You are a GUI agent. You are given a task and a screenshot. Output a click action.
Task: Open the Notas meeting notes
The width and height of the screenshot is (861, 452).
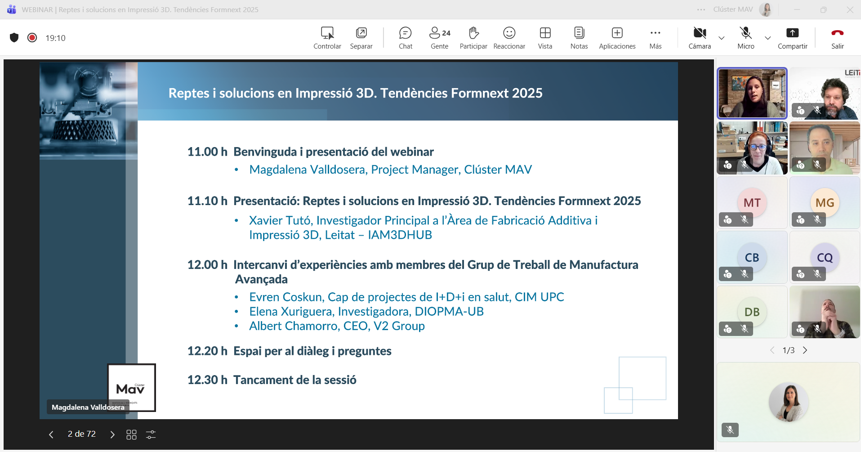(x=579, y=38)
